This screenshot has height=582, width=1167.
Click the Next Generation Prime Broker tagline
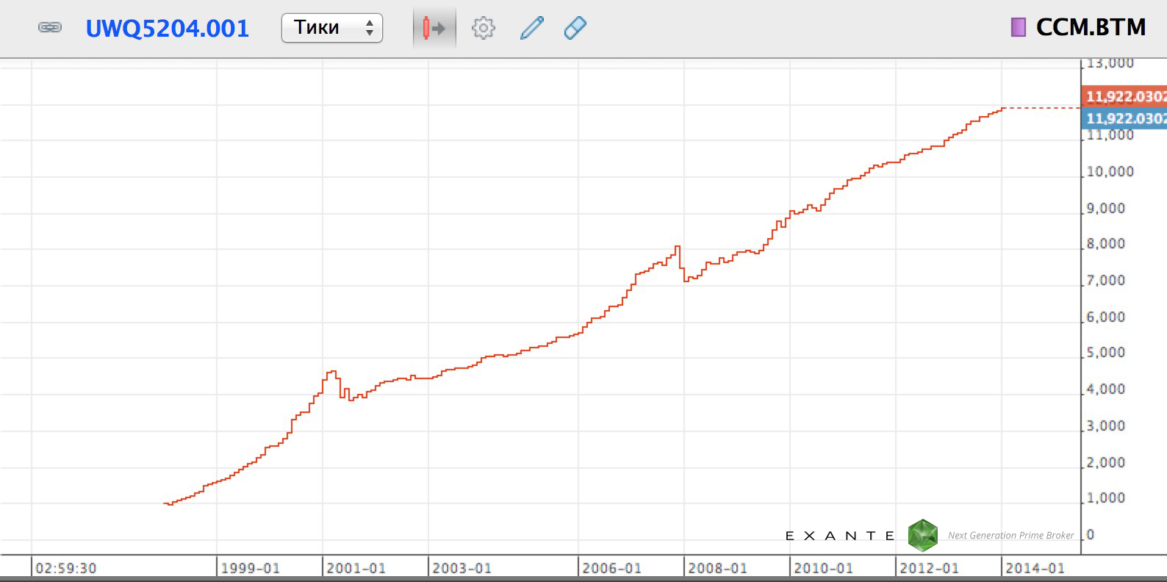(x=1010, y=536)
